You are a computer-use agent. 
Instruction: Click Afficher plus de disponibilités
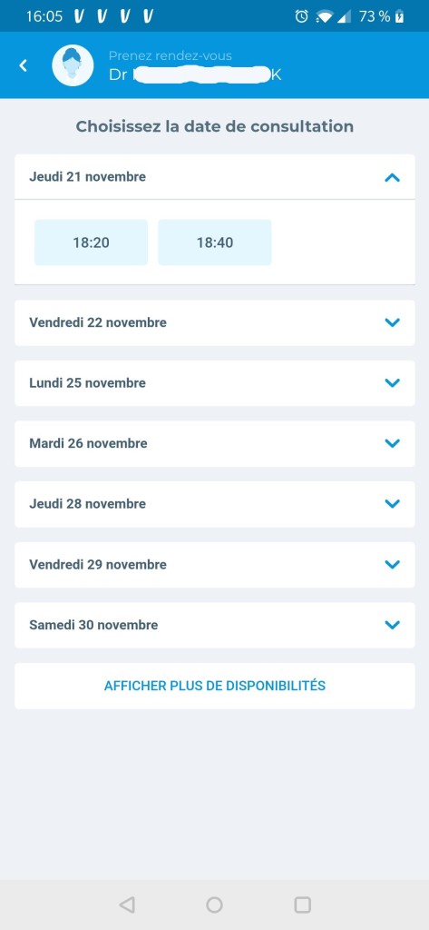tap(214, 686)
